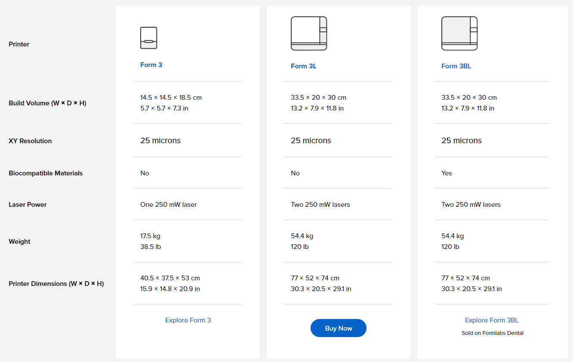
Task: Open the Form 3BL title link
Action: pyautogui.click(x=456, y=66)
